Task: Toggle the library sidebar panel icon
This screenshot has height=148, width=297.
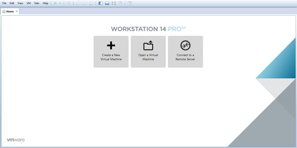Action: (x=101, y=3)
